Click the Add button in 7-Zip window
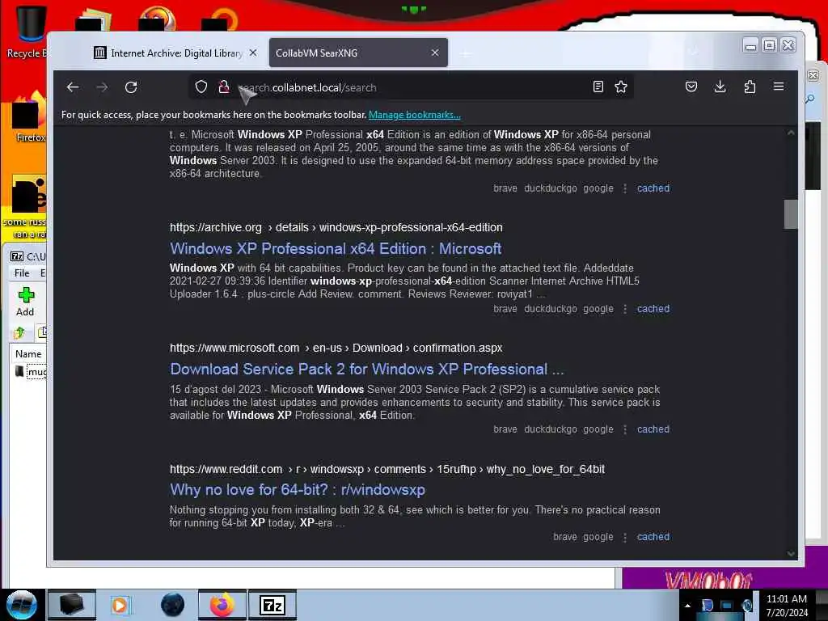 point(25,302)
